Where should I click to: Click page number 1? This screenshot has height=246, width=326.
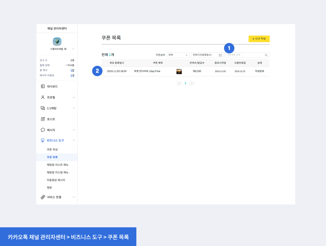[x=185, y=83]
